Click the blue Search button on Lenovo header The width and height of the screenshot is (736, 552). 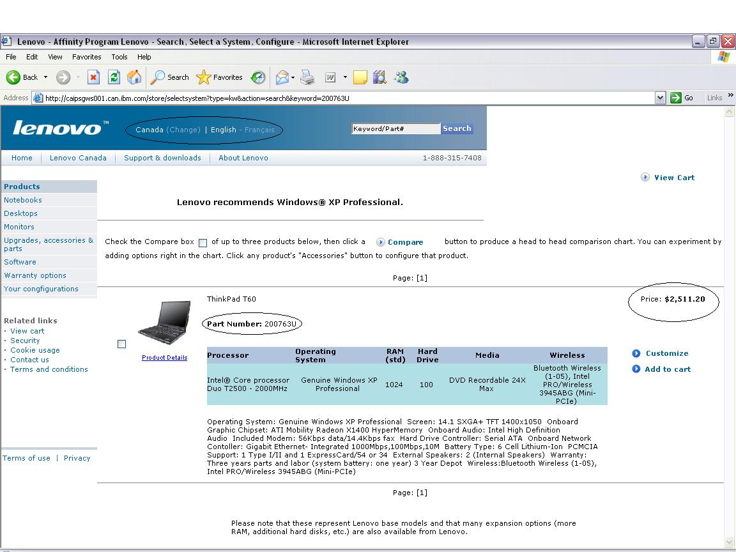(x=457, y=128)
